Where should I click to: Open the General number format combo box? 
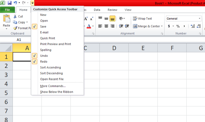183,19
